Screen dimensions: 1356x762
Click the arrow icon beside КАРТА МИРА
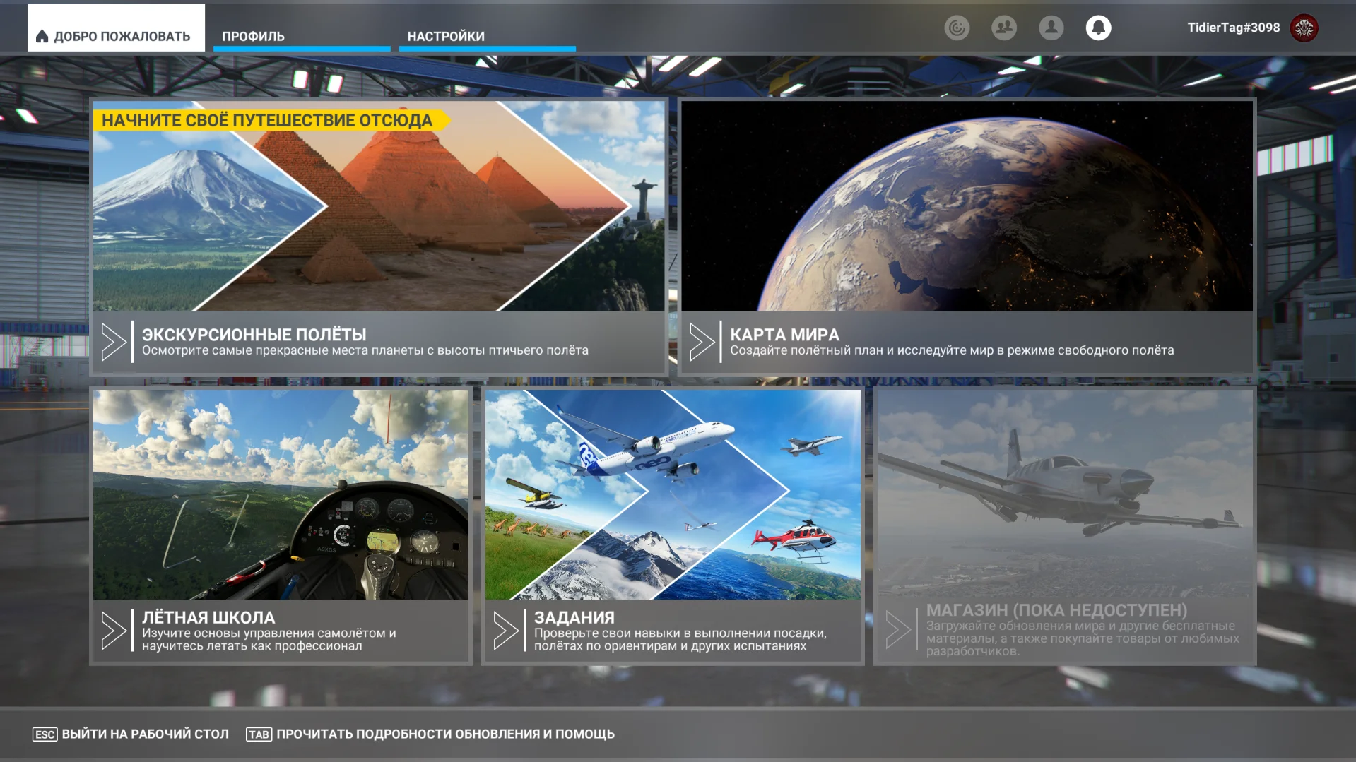pos(702,342)
